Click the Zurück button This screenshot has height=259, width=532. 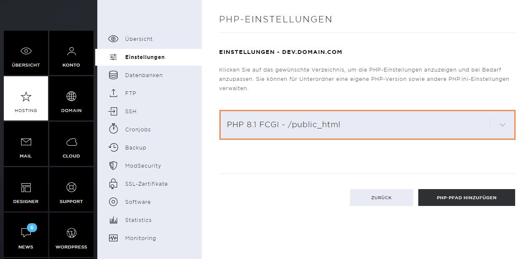[382, 198]
